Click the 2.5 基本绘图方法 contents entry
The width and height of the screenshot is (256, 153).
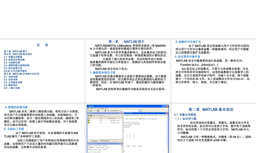tap(13, 68)
